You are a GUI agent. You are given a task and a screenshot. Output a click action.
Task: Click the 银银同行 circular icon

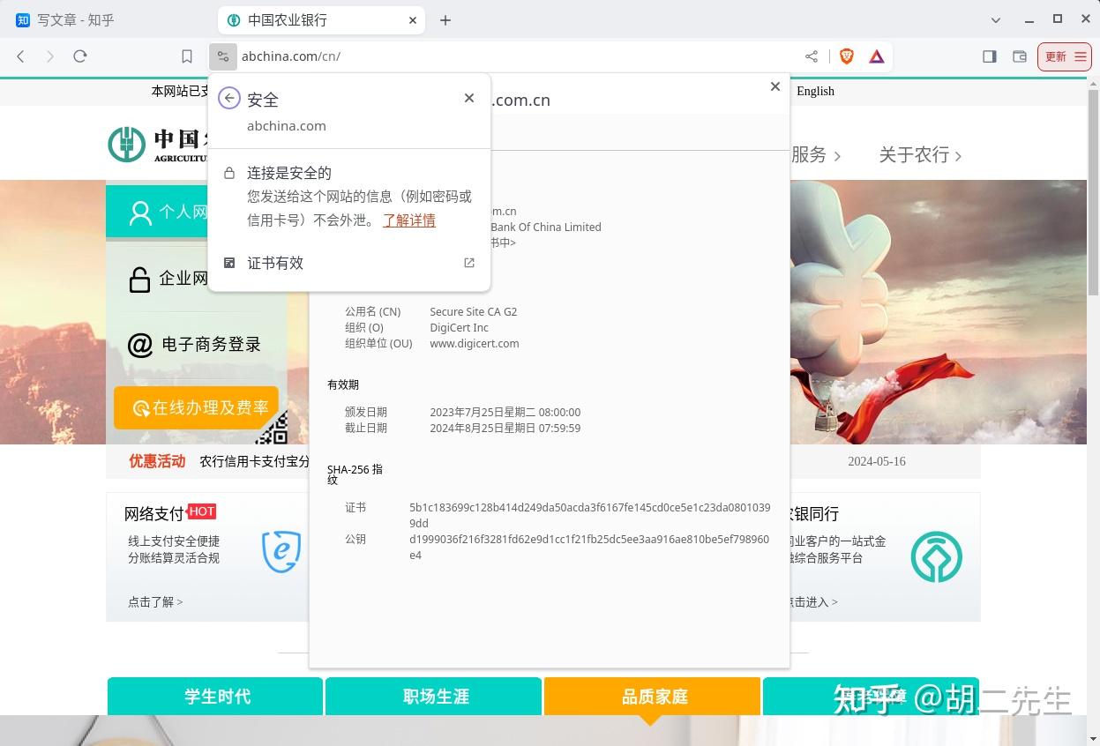pos(936,556)
